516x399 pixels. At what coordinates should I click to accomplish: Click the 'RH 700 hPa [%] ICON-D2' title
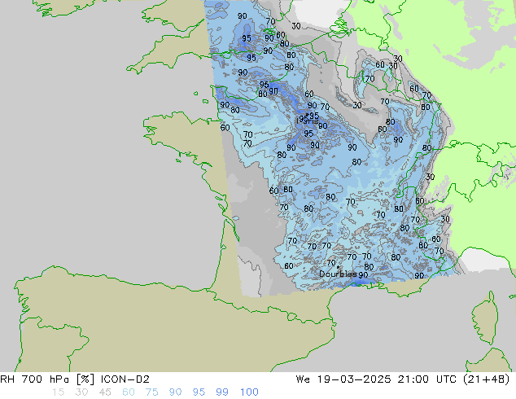[75, 379]
